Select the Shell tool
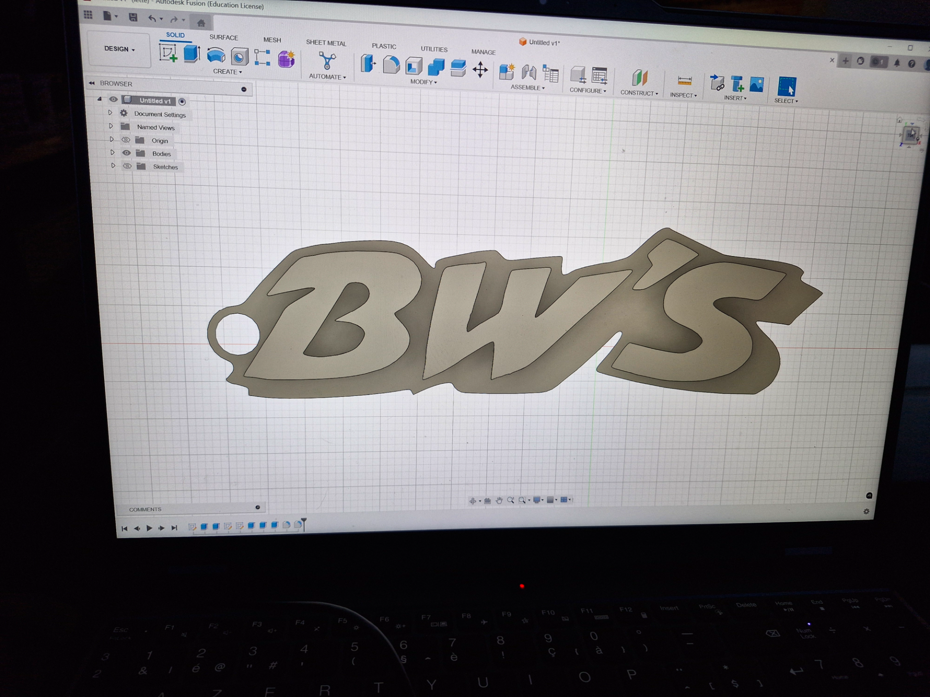 [x=414, y=66]
